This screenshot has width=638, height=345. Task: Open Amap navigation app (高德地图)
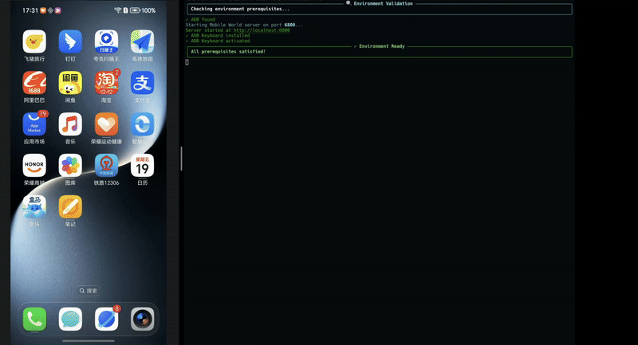click(142, 41)
